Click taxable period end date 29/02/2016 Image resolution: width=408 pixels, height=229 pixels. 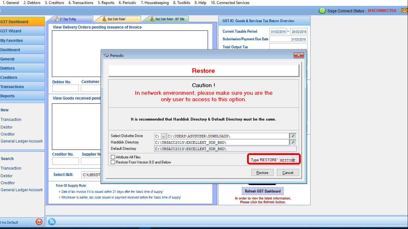[x=299, y=31]
